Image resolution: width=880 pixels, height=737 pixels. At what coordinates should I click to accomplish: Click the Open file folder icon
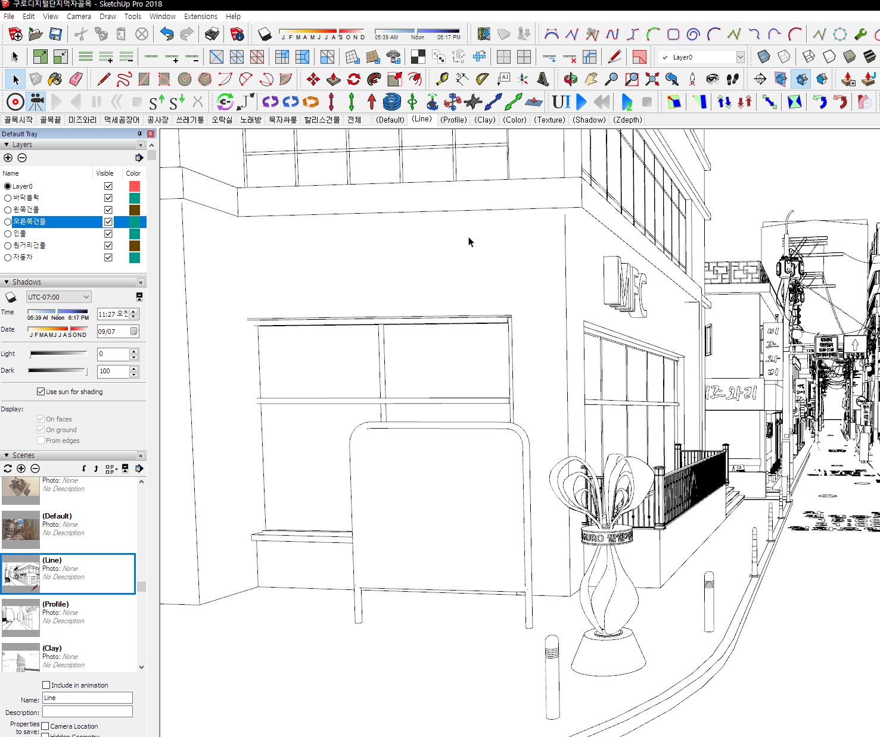(x=35, y=34)
